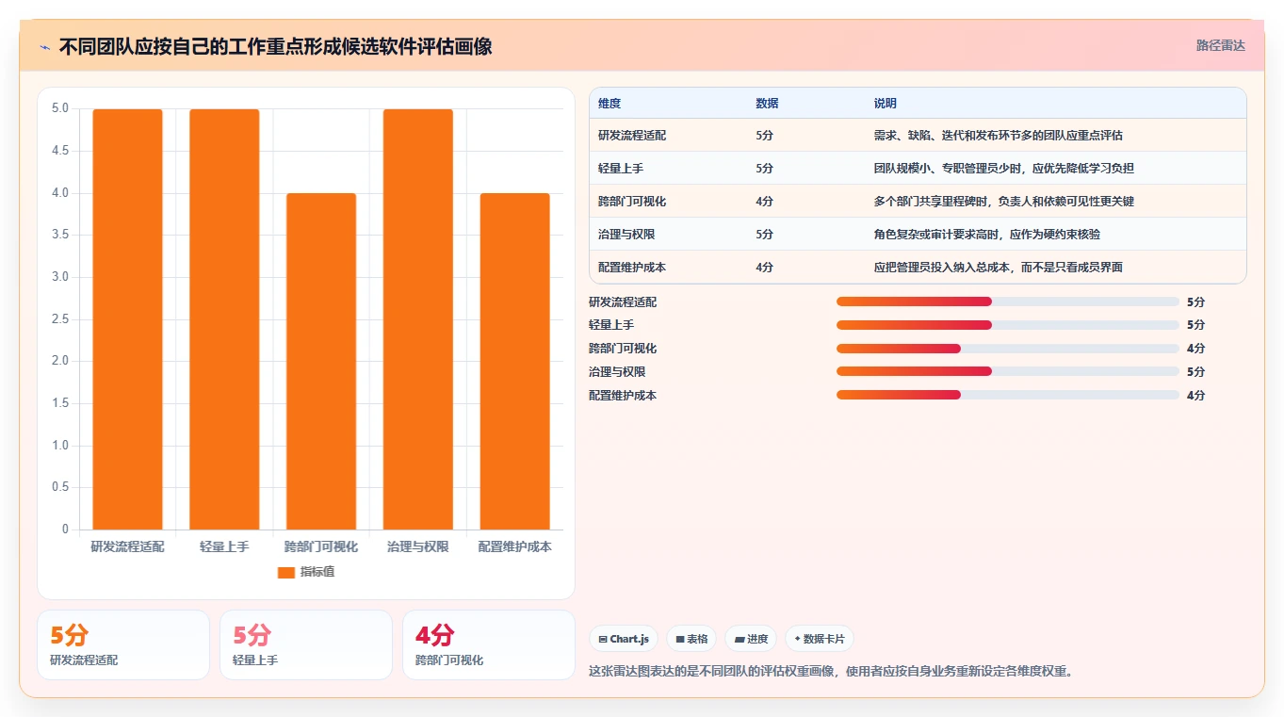Click the 跨部门可视化 bar in the chart
This screenshot has width=1284, height=717.
(321, 362)
